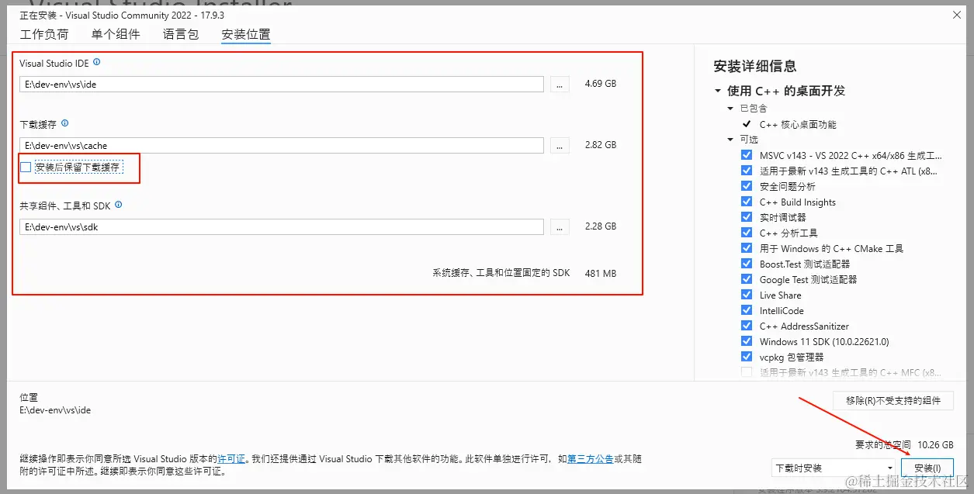Screen dimensions: 974x494
Task: Click 2.28 GB size value
Action: click(600, 226)
